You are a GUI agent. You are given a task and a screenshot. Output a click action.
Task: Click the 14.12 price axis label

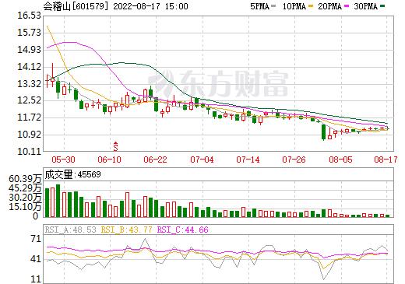[x=29, y=67]
